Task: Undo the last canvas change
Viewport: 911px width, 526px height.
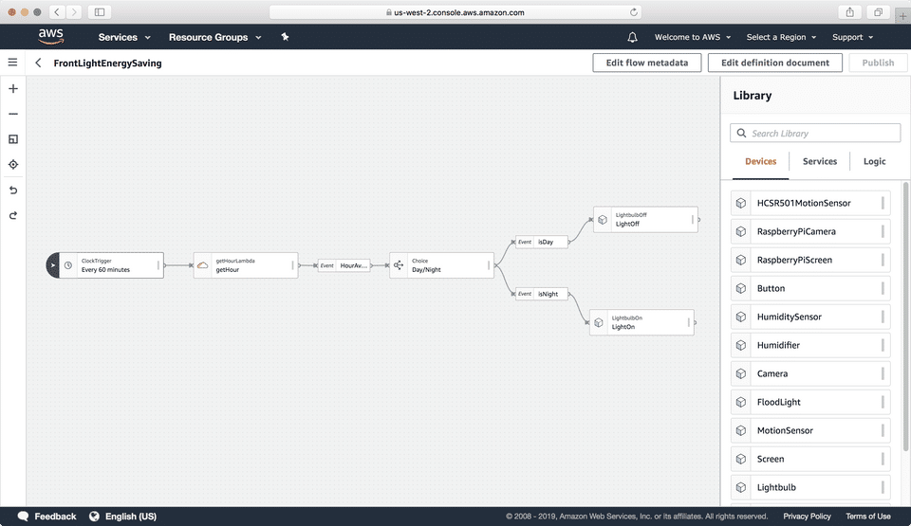Action: click(13, 190)
